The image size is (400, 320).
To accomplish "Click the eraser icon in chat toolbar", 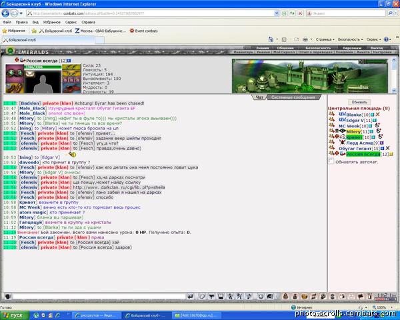I will [202, 296].
